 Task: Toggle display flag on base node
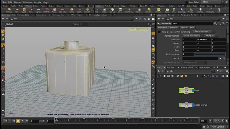(x=193, y=91)
